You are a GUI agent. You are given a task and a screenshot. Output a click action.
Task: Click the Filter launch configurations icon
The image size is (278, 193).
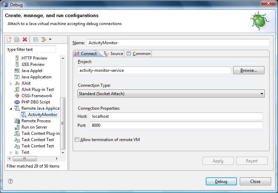(x=44, y=39)
